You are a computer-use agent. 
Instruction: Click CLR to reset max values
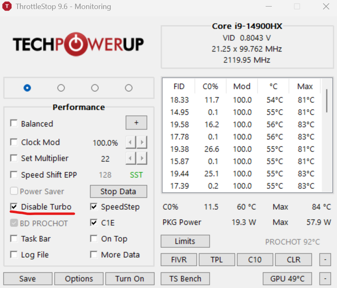294,260
